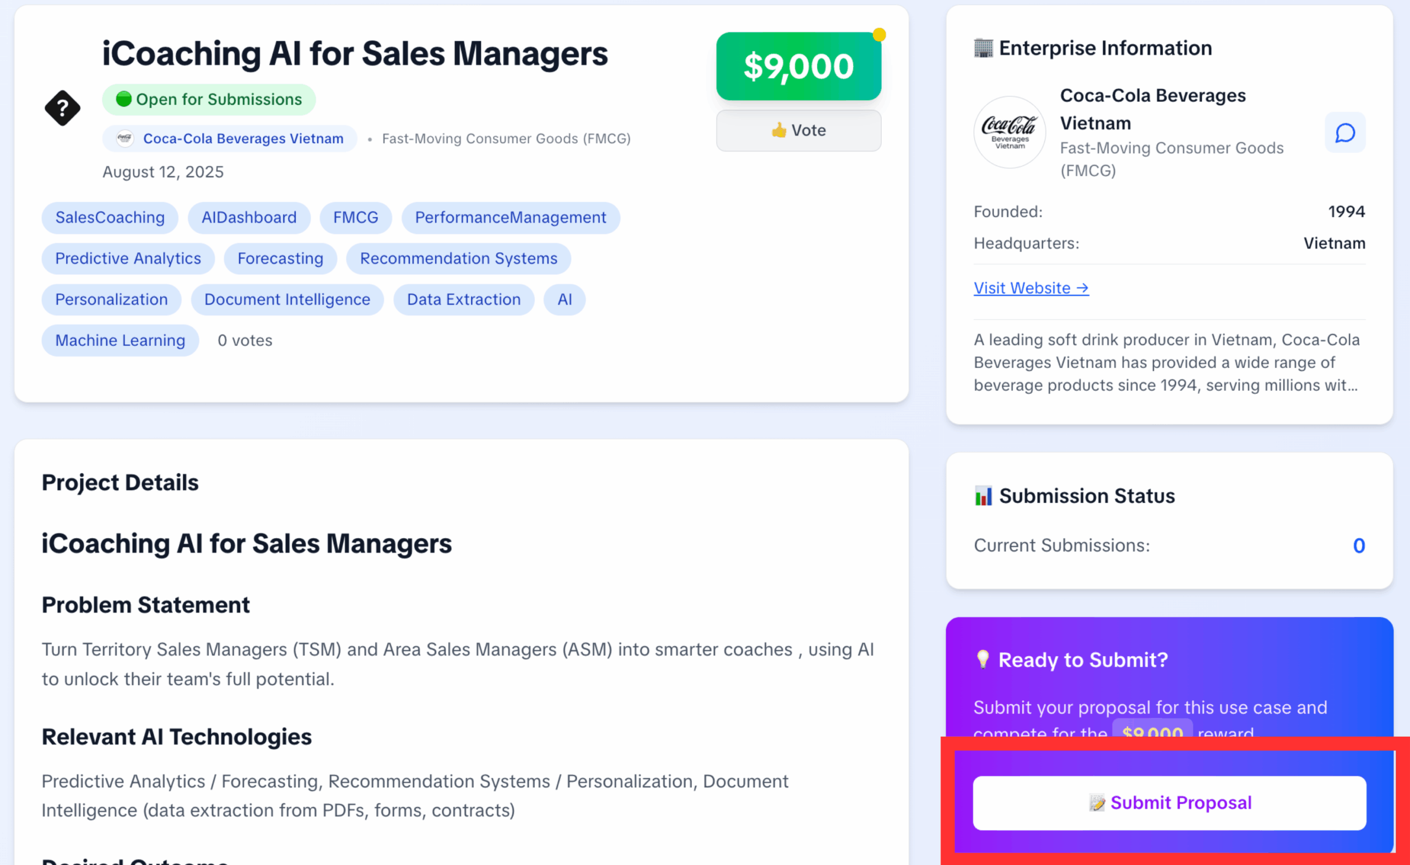Select the Document Intelligence tag
Screen dimensions: 1410x865
pos(288,299)
